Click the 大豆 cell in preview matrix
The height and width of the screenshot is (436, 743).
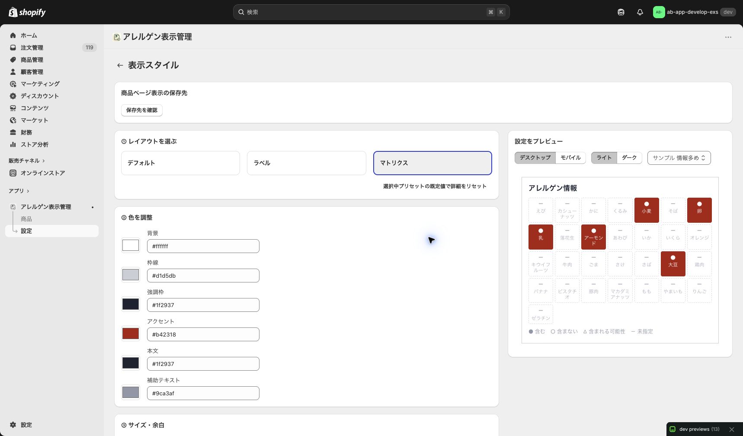click(673, 264)
